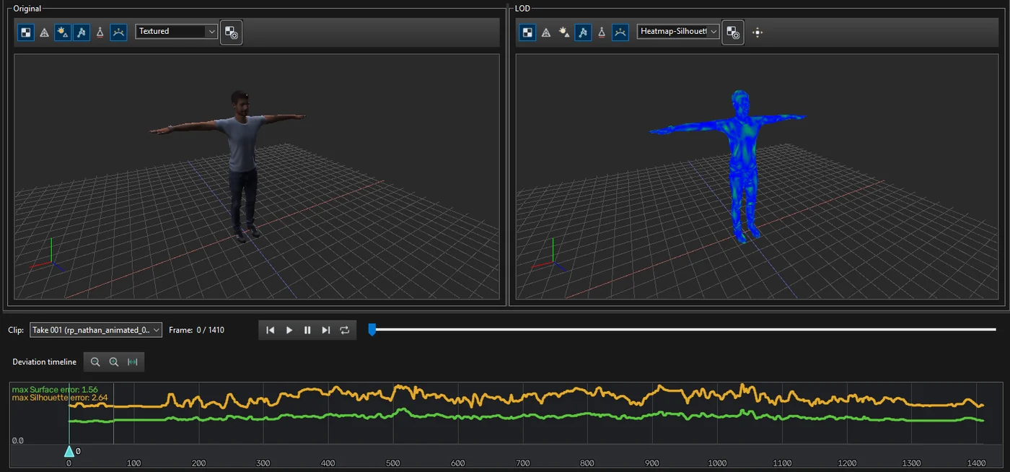Click frame 1000 on the timeline ruler
The width and height of the screenshot is (1010, 472).
click(718, 463)
